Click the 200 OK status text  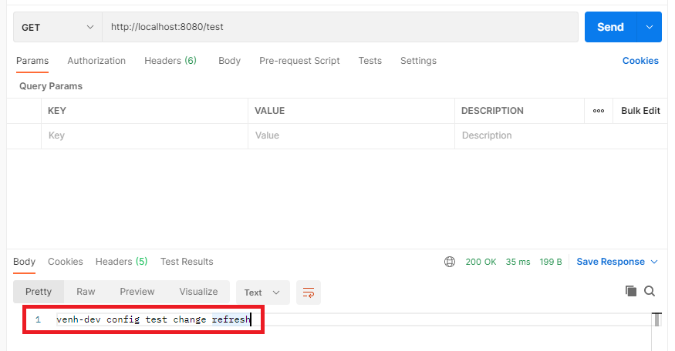(x=481, y=262)
